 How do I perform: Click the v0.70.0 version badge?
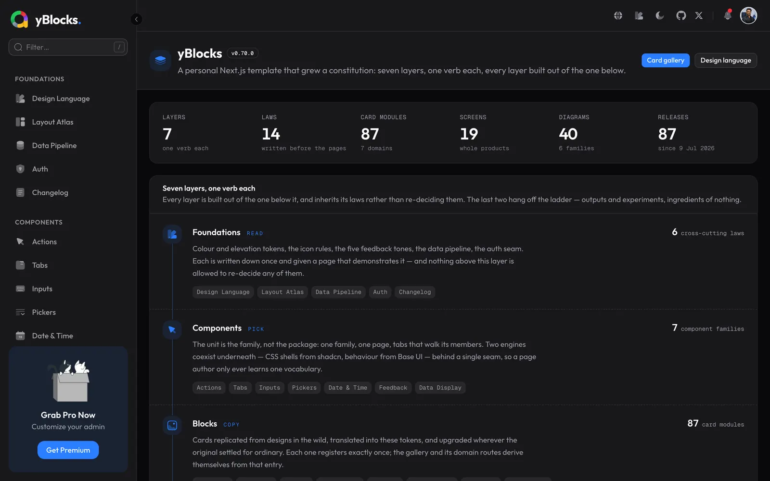pos(243,53)
